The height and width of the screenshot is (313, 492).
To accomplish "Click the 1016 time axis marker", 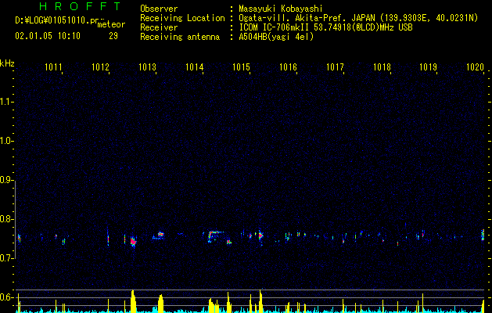I will coord(288,67).
